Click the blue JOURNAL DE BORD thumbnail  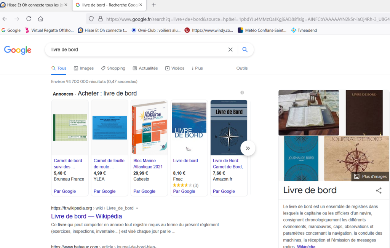tap(301, 158)
